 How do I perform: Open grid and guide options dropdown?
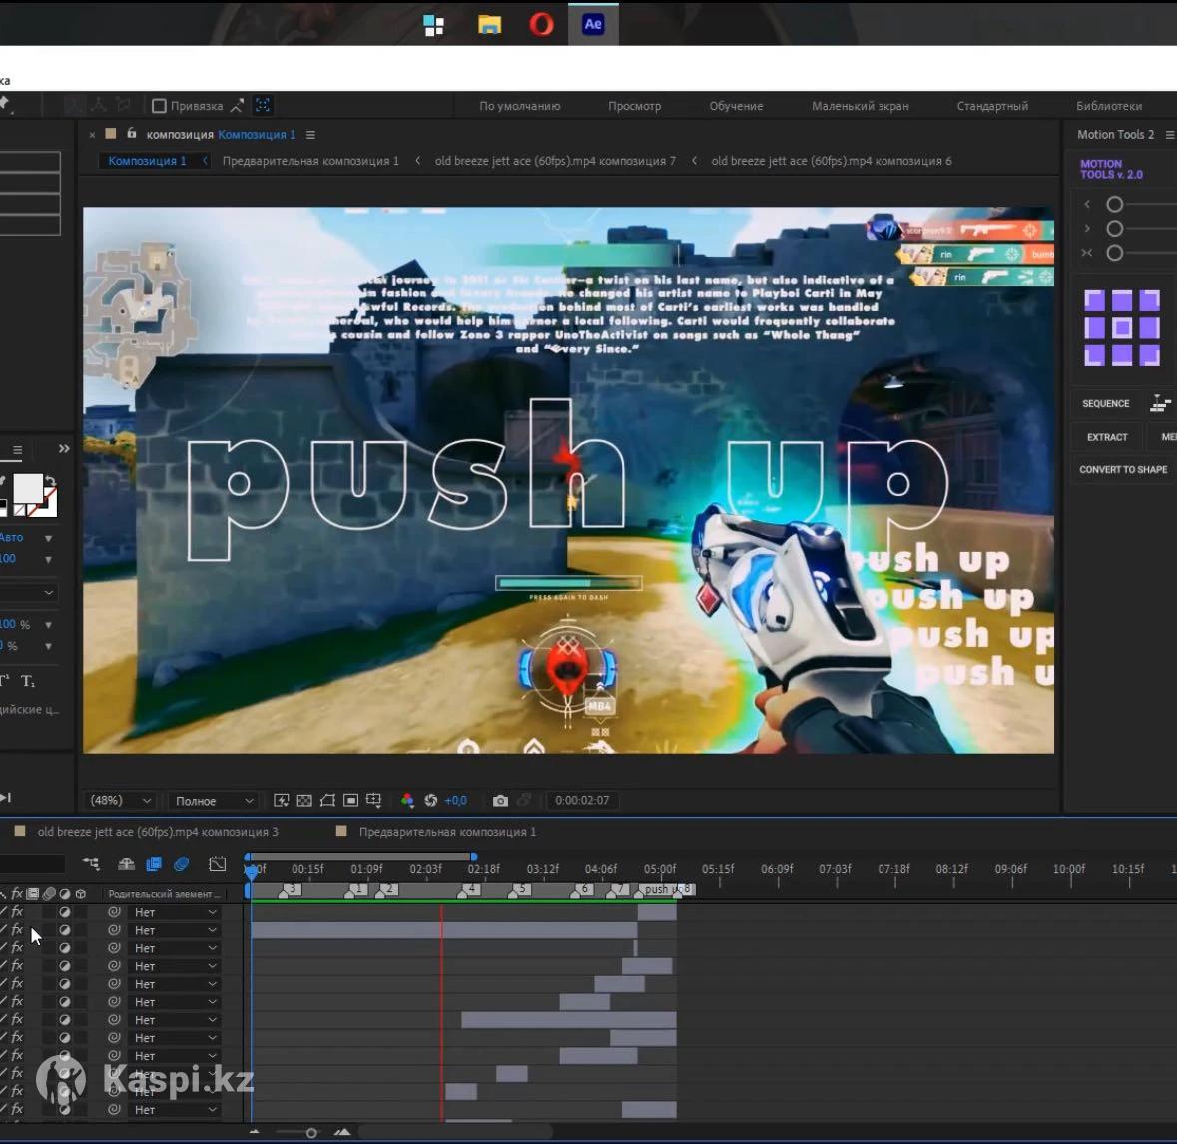(373, 801)
